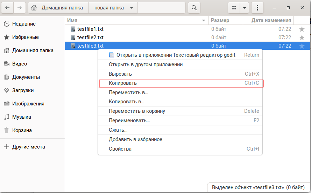Viewport: 311px width, 193px height.
Task: Star testfile1.txt as favorite
Action: 302,29
